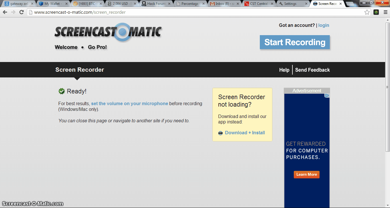This screenshot has height=208, width=390.
Task: Click the 'Got an account?' text
Action: click(x=297, y=25)
